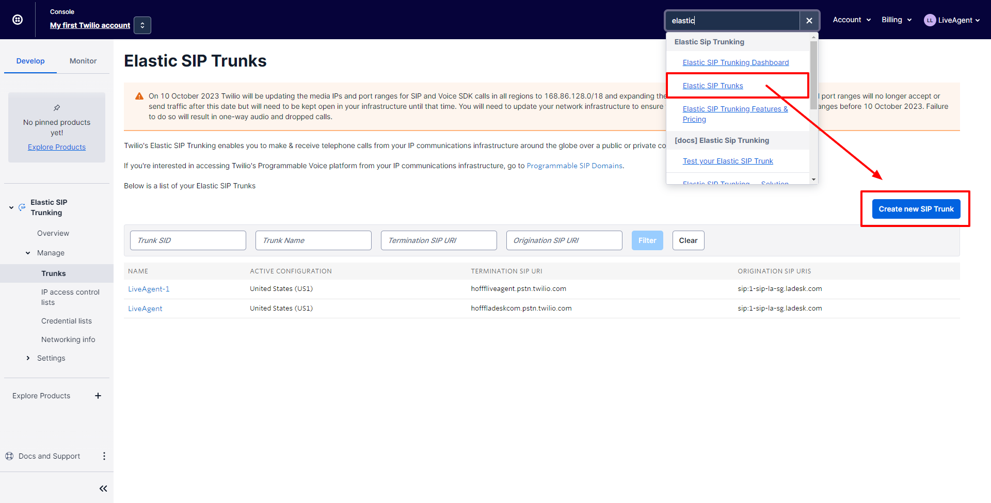Click the Twilio console home logo icon
Viewport: 991px width, 503px height.
tap(18, 20)
